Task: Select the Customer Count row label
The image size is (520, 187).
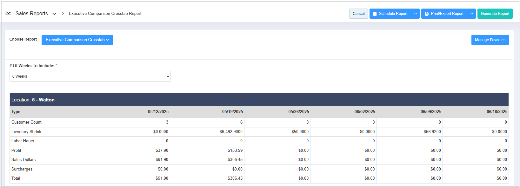Action: [26, 122]
